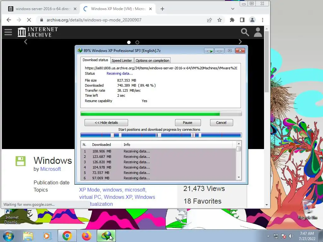Close the windows-server-2016-x-64 tab
Image resolution: width=323 pixels, height=242 pixels.
(x=75, y=9)
